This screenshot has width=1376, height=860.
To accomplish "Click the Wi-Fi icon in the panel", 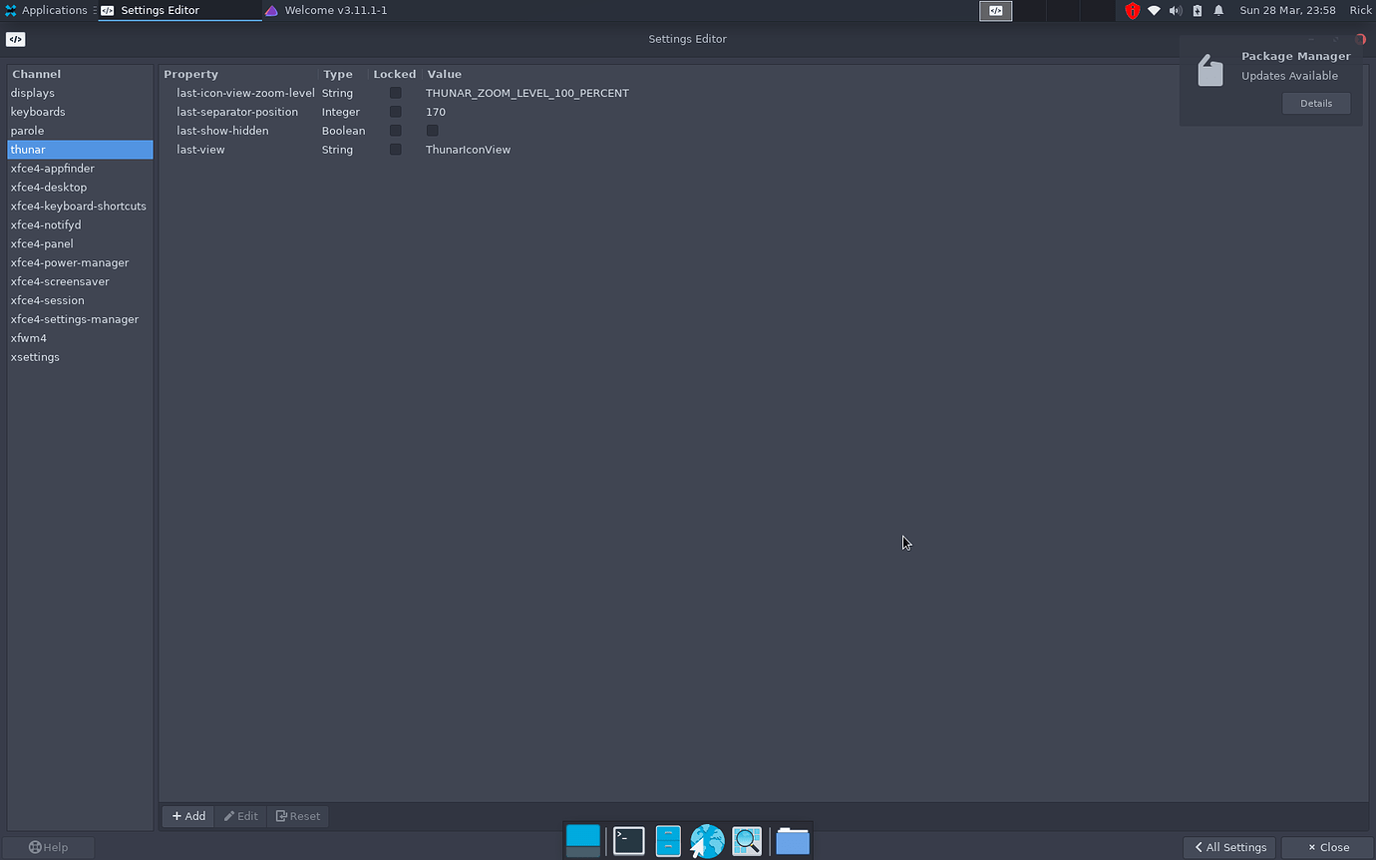I will point(1155,10).
